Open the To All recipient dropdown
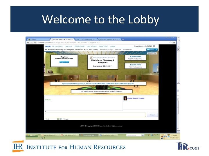The width and height of the screenshot is (209, 156). [x=52, y=119]
